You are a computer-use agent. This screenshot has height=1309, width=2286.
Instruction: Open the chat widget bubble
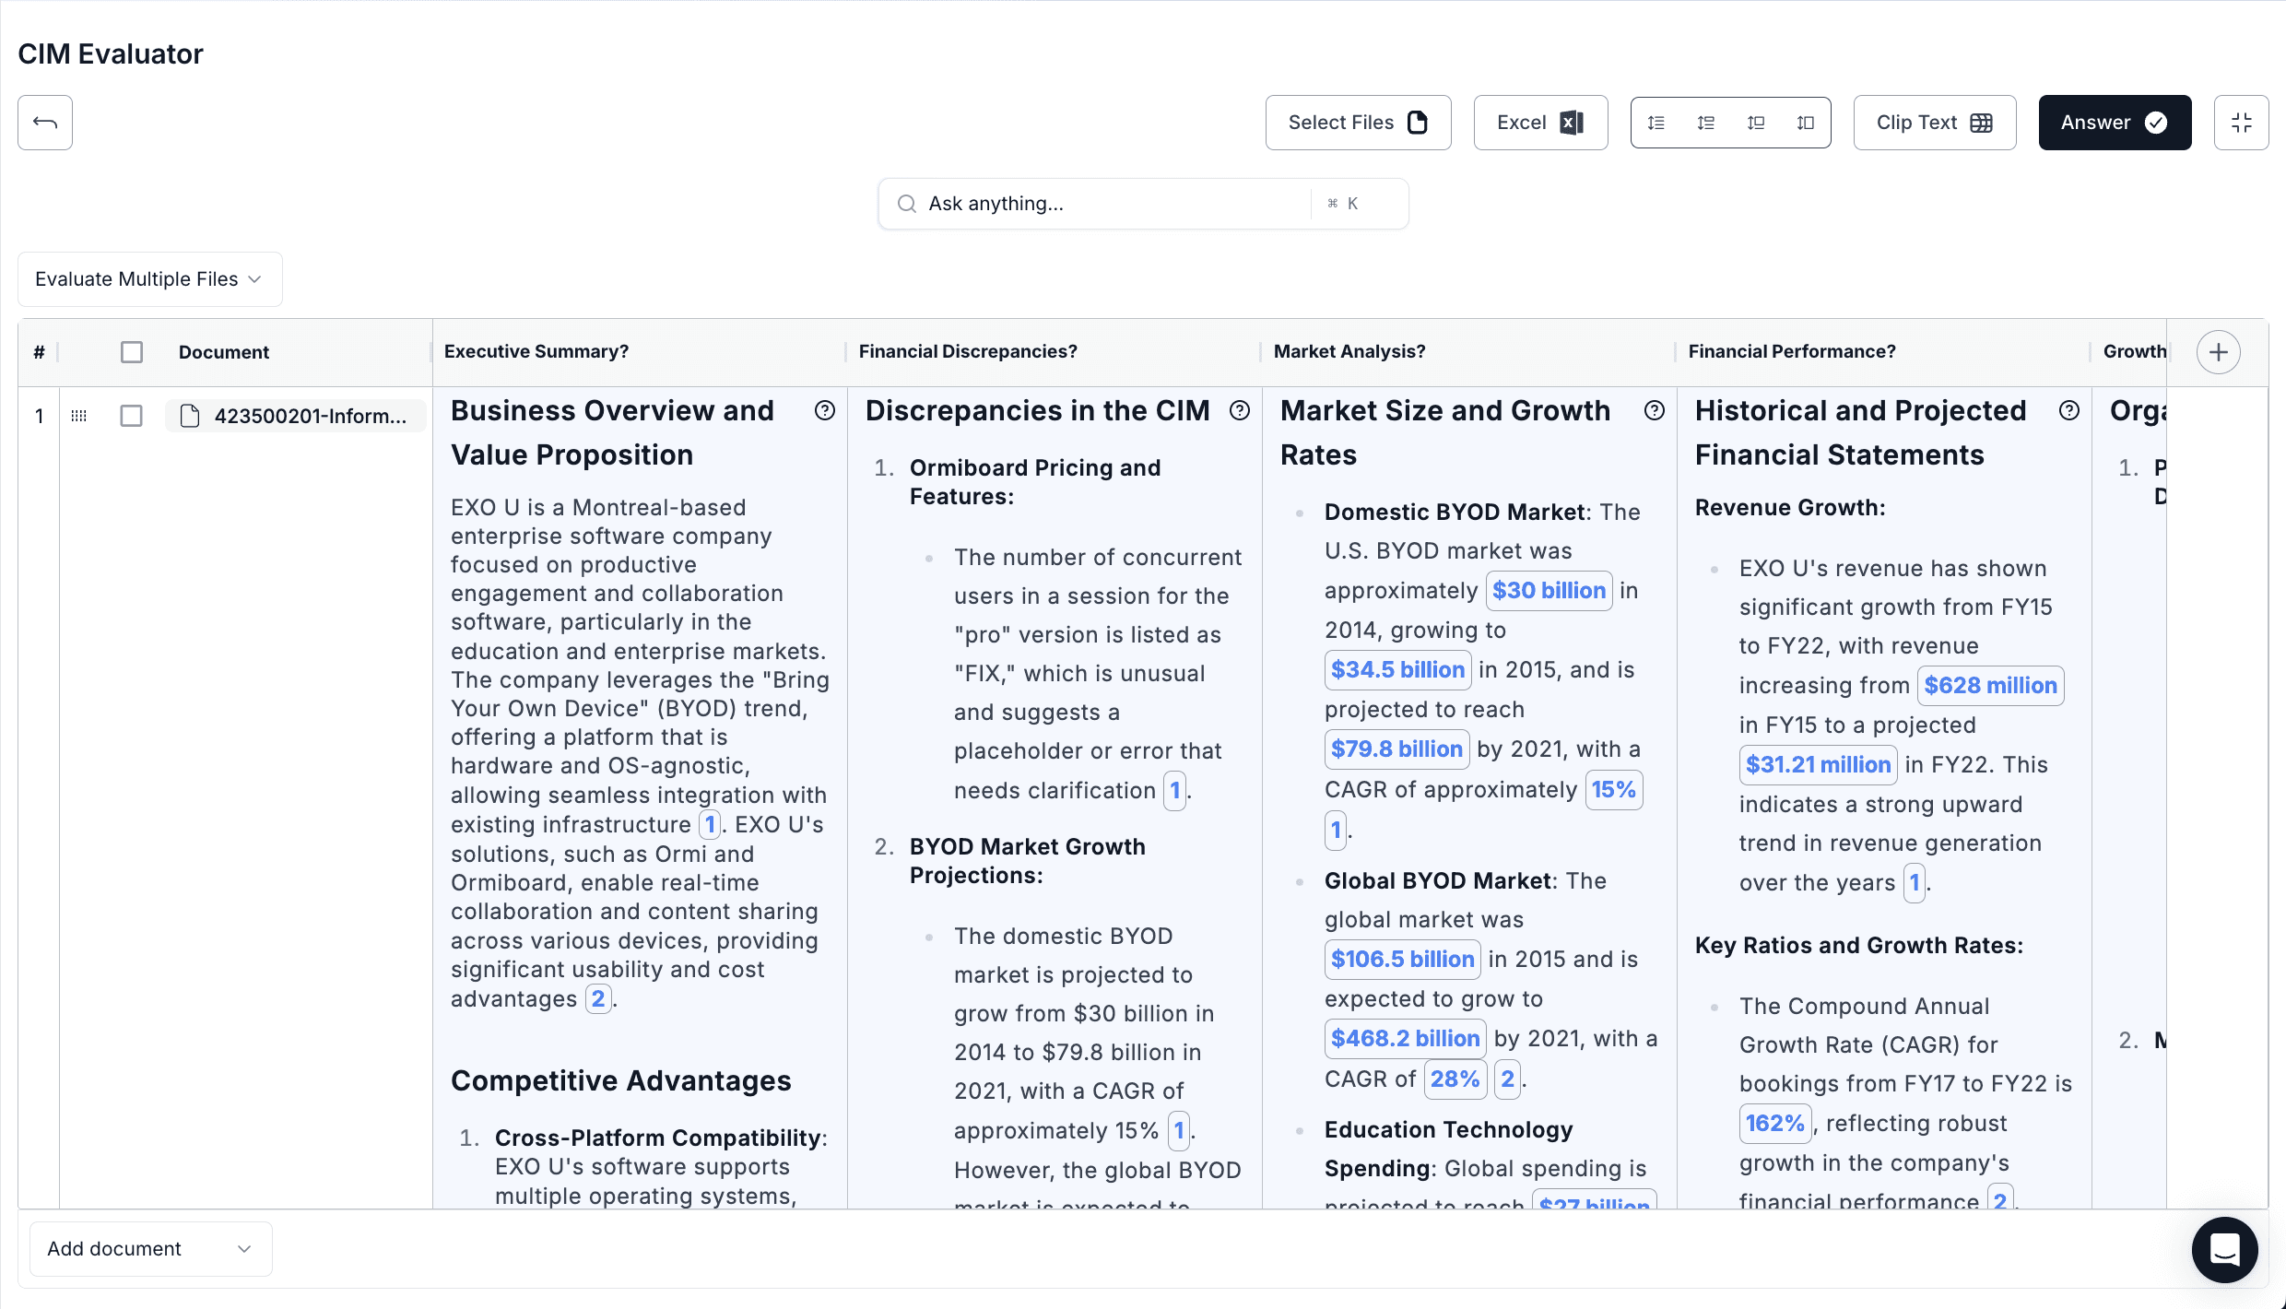(2224, 1250)
